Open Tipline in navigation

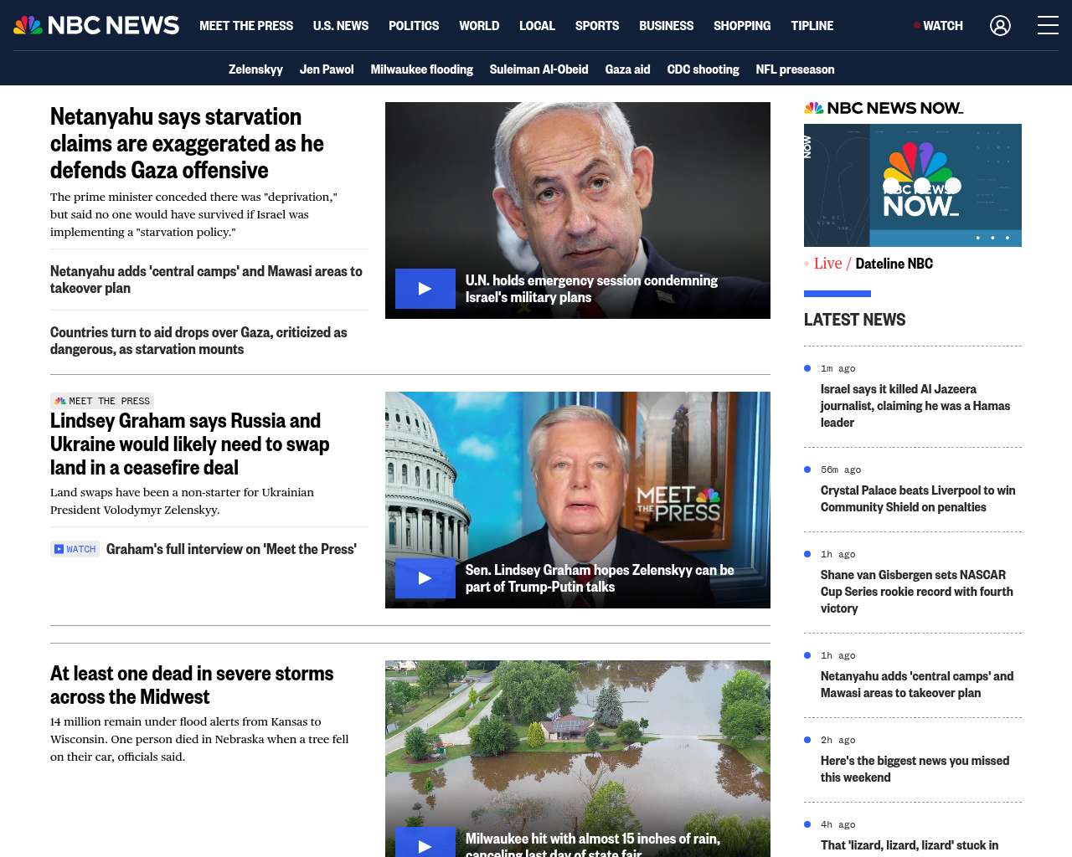812,26
